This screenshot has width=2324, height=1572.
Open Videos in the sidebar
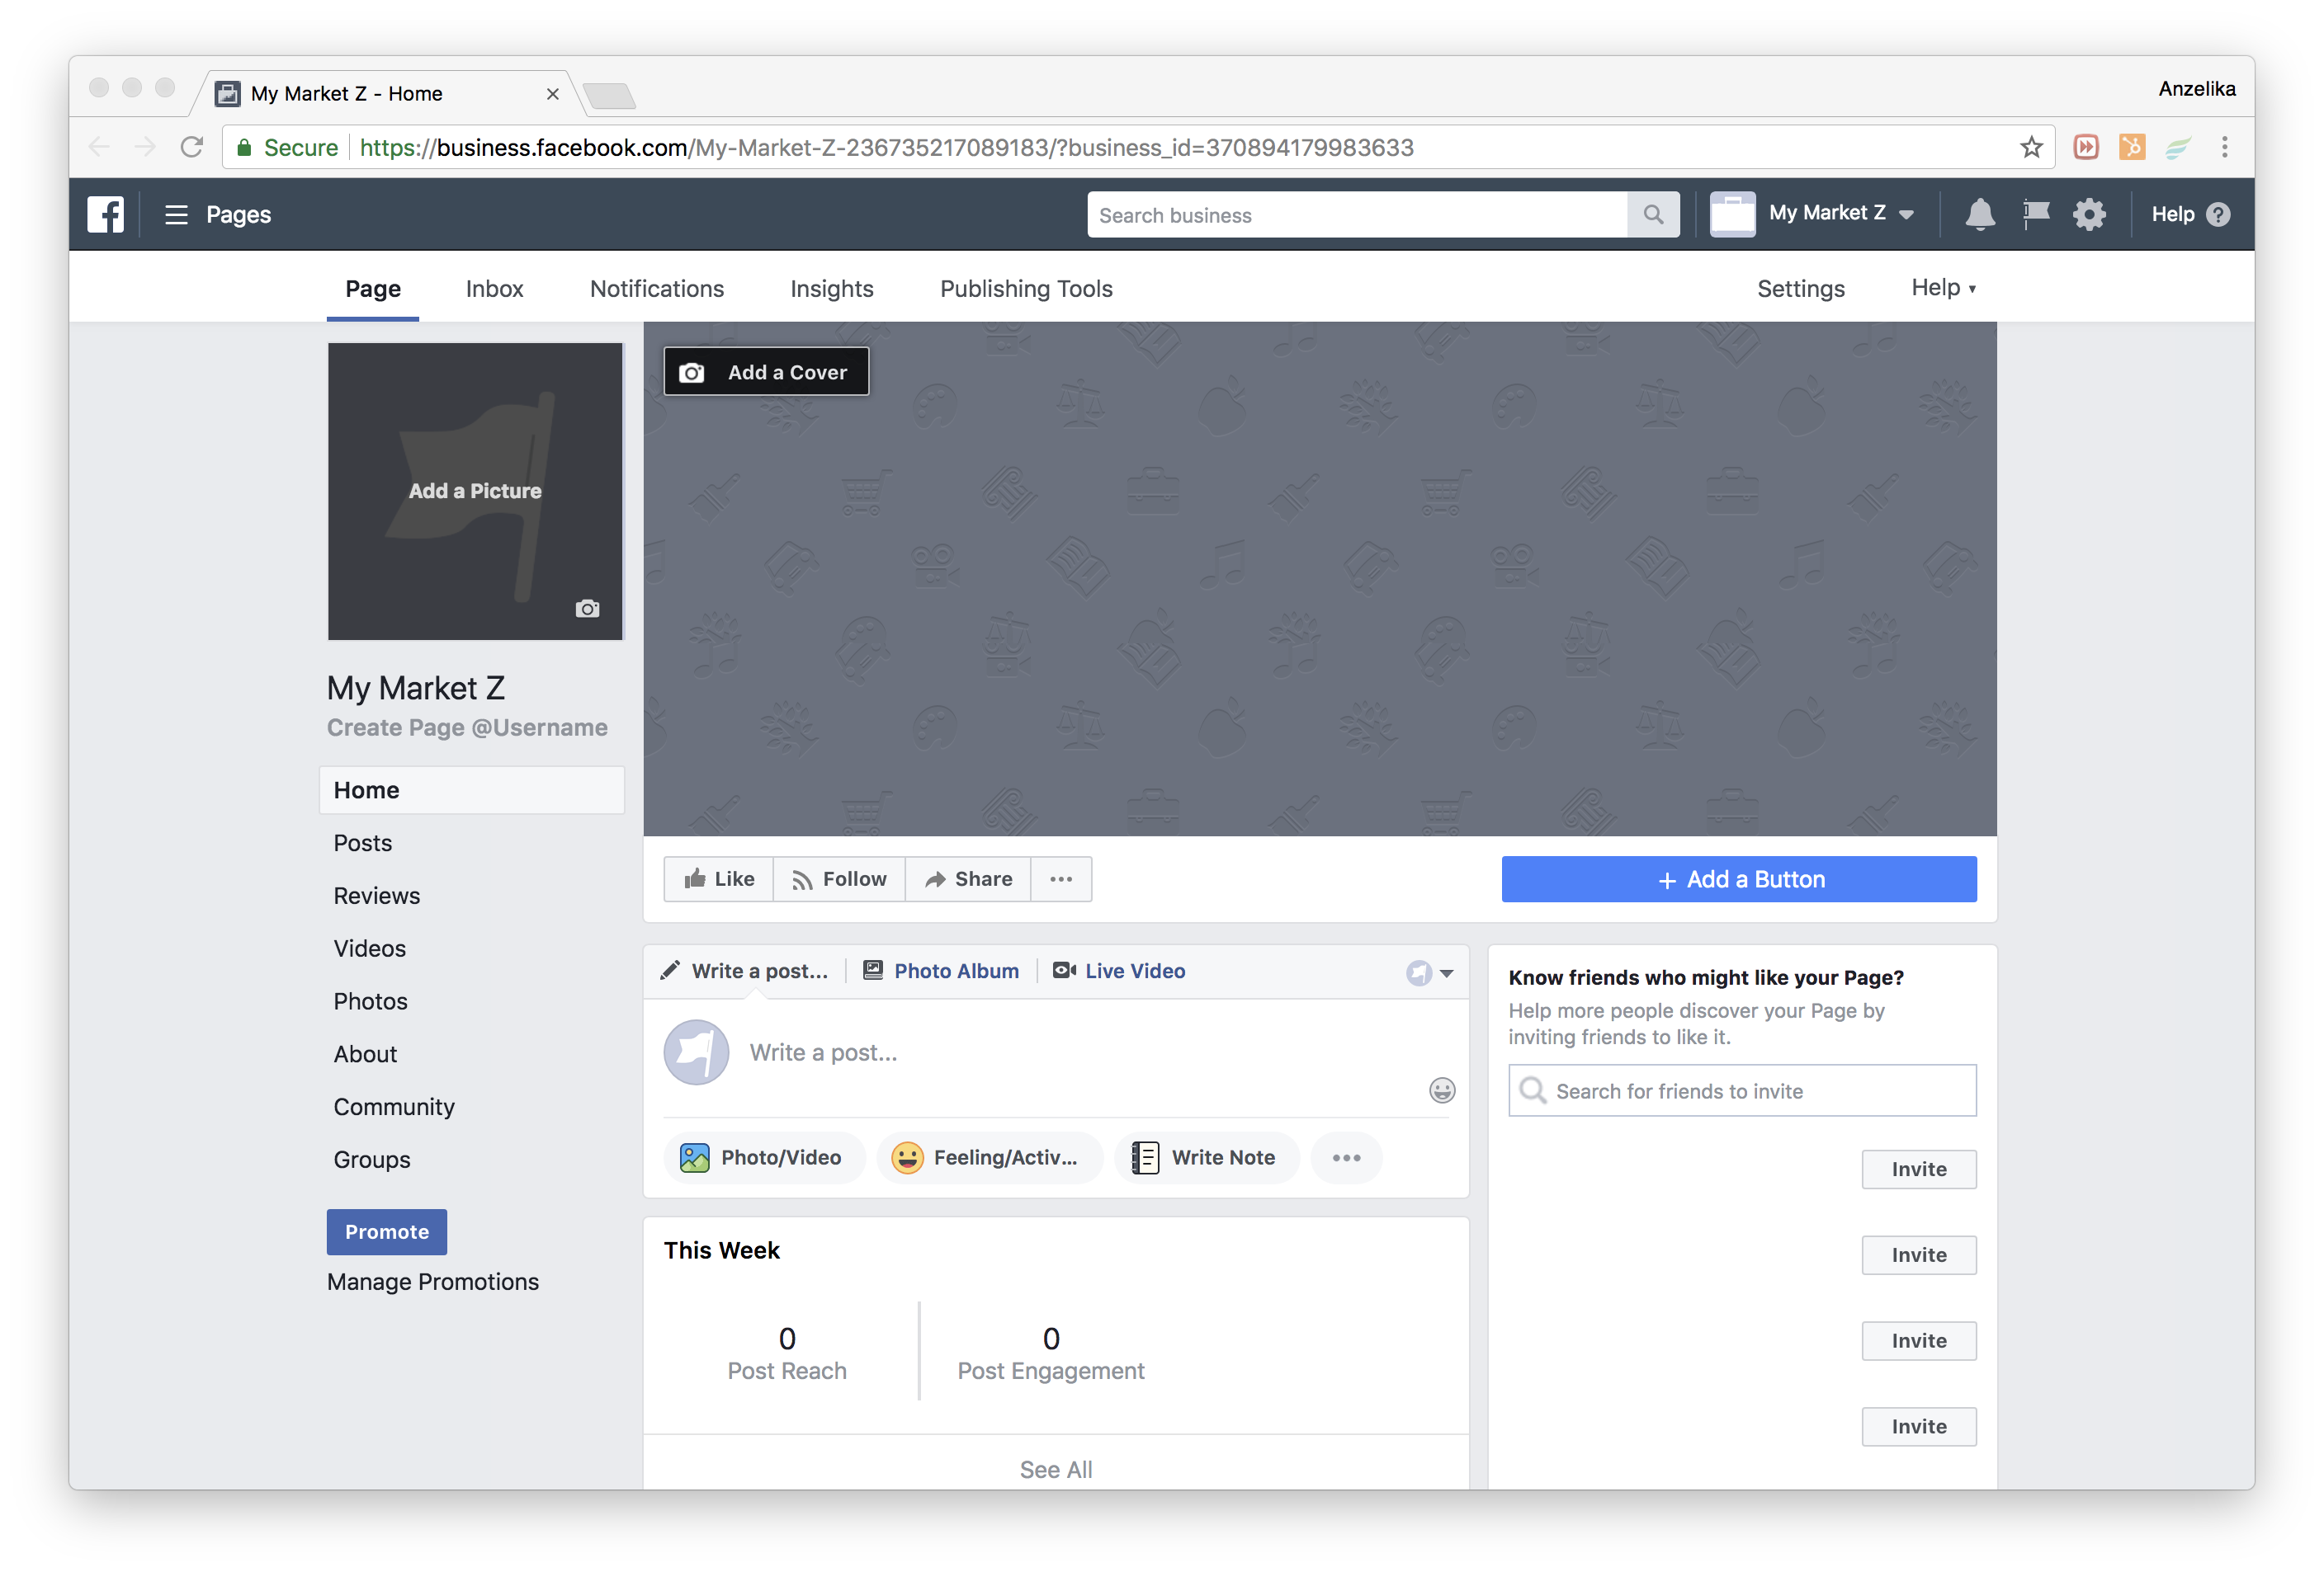[x=369, y=948]
